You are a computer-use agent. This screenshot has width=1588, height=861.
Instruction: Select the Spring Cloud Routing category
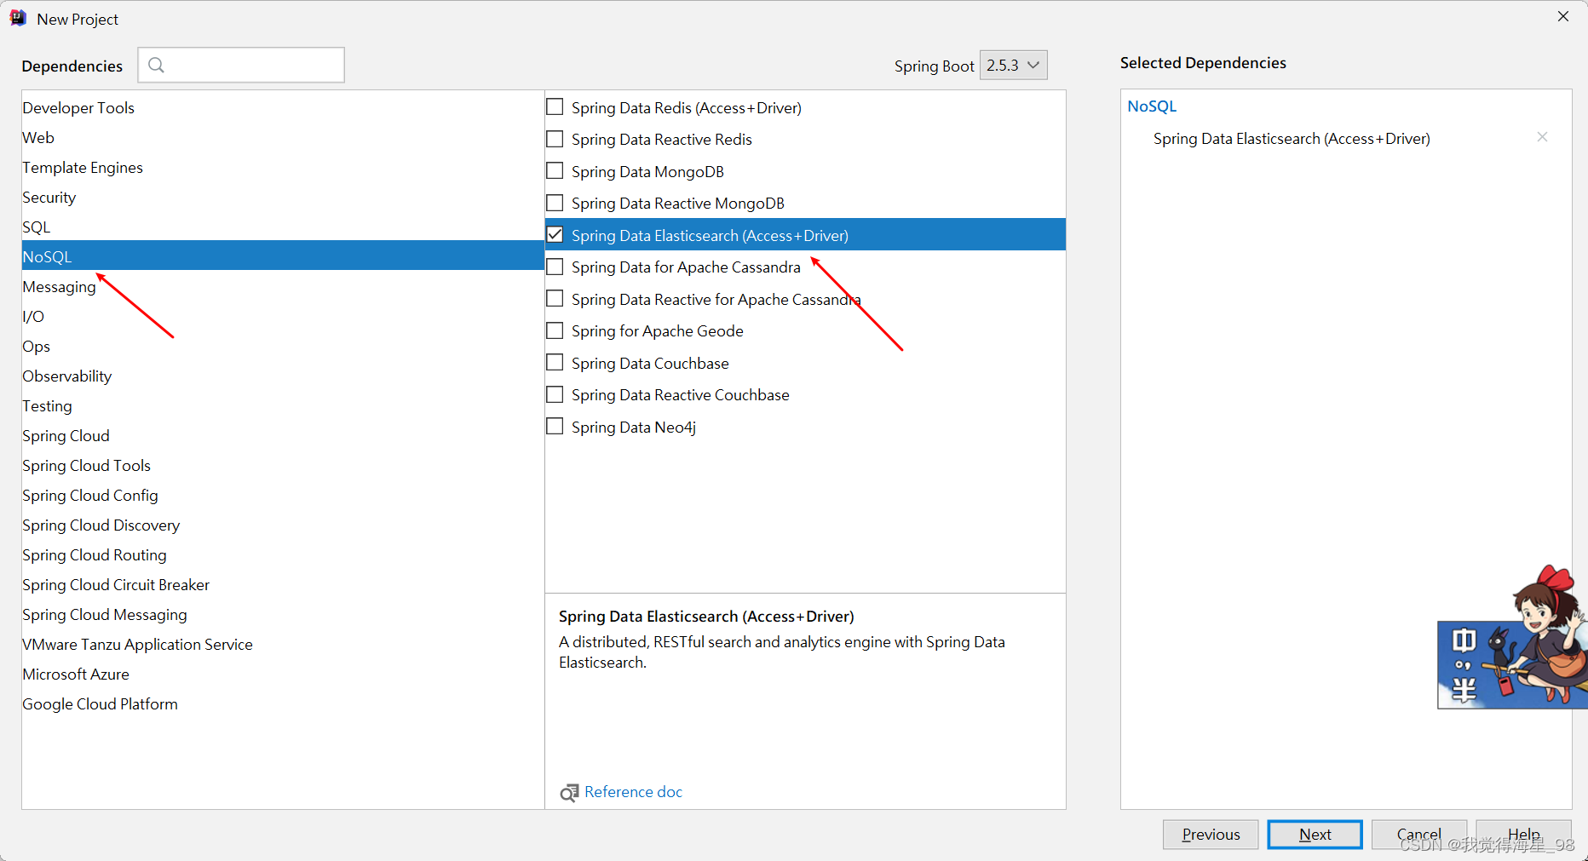click(283, 554)
